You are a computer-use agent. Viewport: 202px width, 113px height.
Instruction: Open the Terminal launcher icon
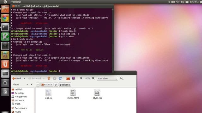tap(5, 27)
